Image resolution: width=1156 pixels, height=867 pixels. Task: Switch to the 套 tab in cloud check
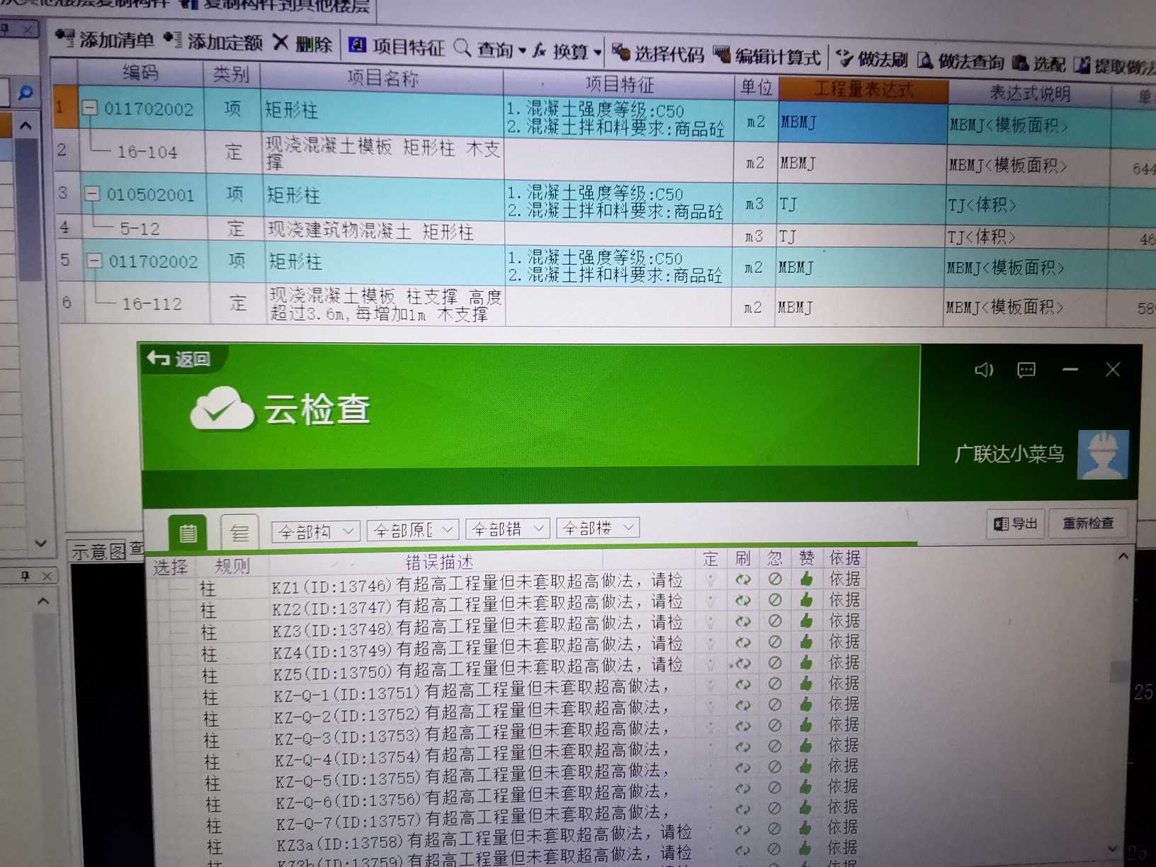pyautogui.click(x=239, y=532)
